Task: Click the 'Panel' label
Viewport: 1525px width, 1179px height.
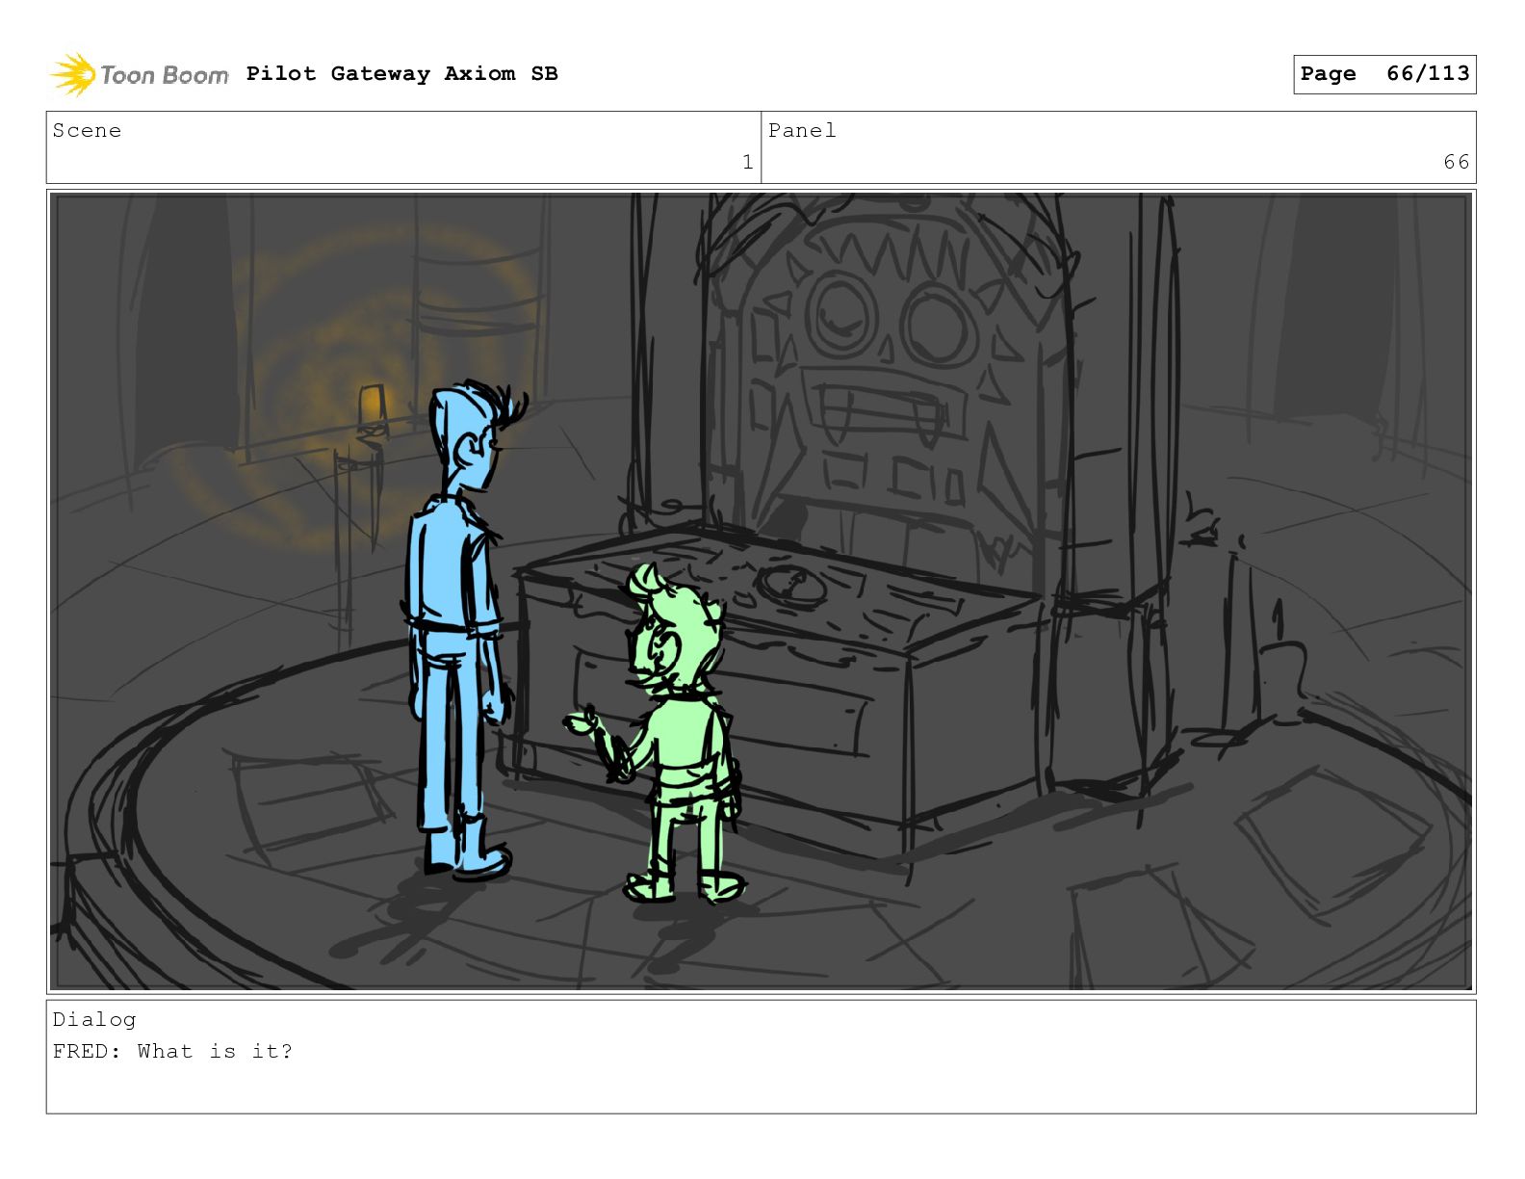Action: pyautogui.click(x=802, y=131)
